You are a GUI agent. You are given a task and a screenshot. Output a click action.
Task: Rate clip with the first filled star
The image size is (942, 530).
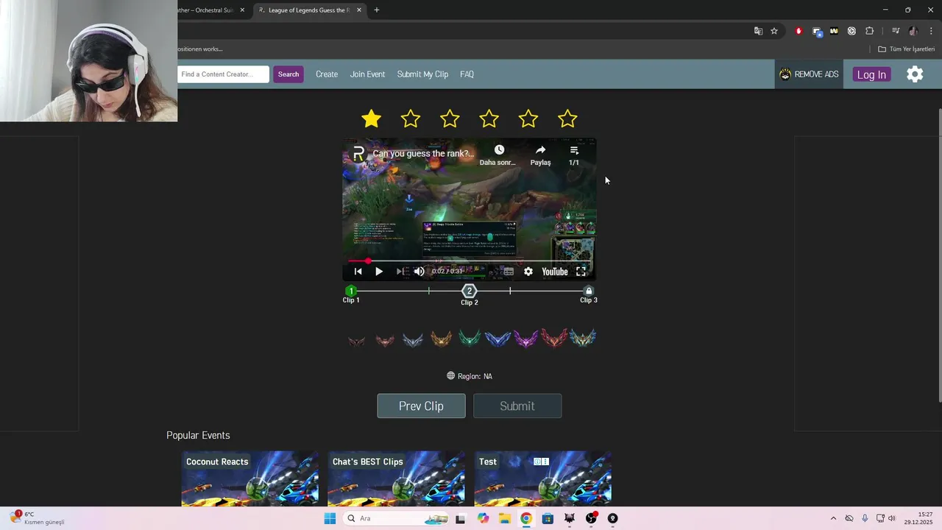[x=372, y=119]
